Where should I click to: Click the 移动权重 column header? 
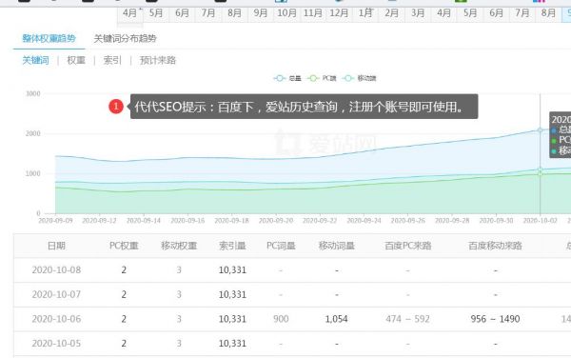pos(179,246)
